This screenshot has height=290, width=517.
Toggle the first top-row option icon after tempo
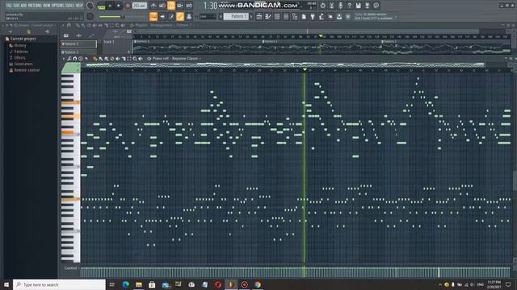point(153,6)
